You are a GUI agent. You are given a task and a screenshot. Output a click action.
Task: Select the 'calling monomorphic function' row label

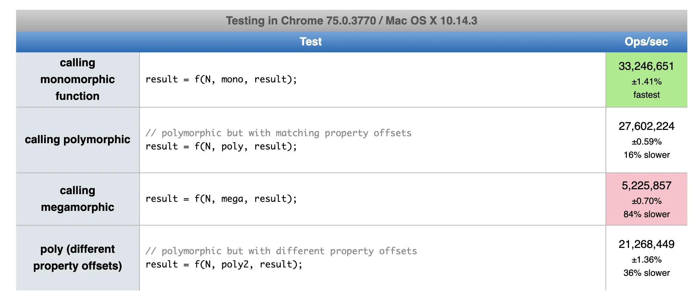pyautogui.click(x=78, y=80)
